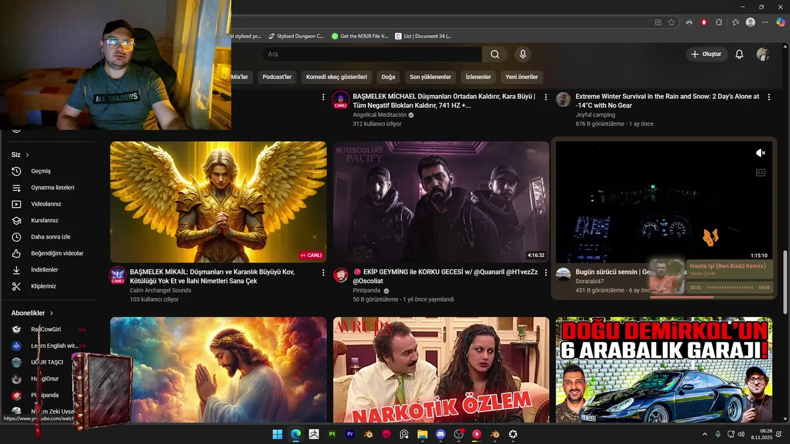The image size is (790, 444).
Task: Select Doğa filter chip
Action: click(x=388, y=77)
